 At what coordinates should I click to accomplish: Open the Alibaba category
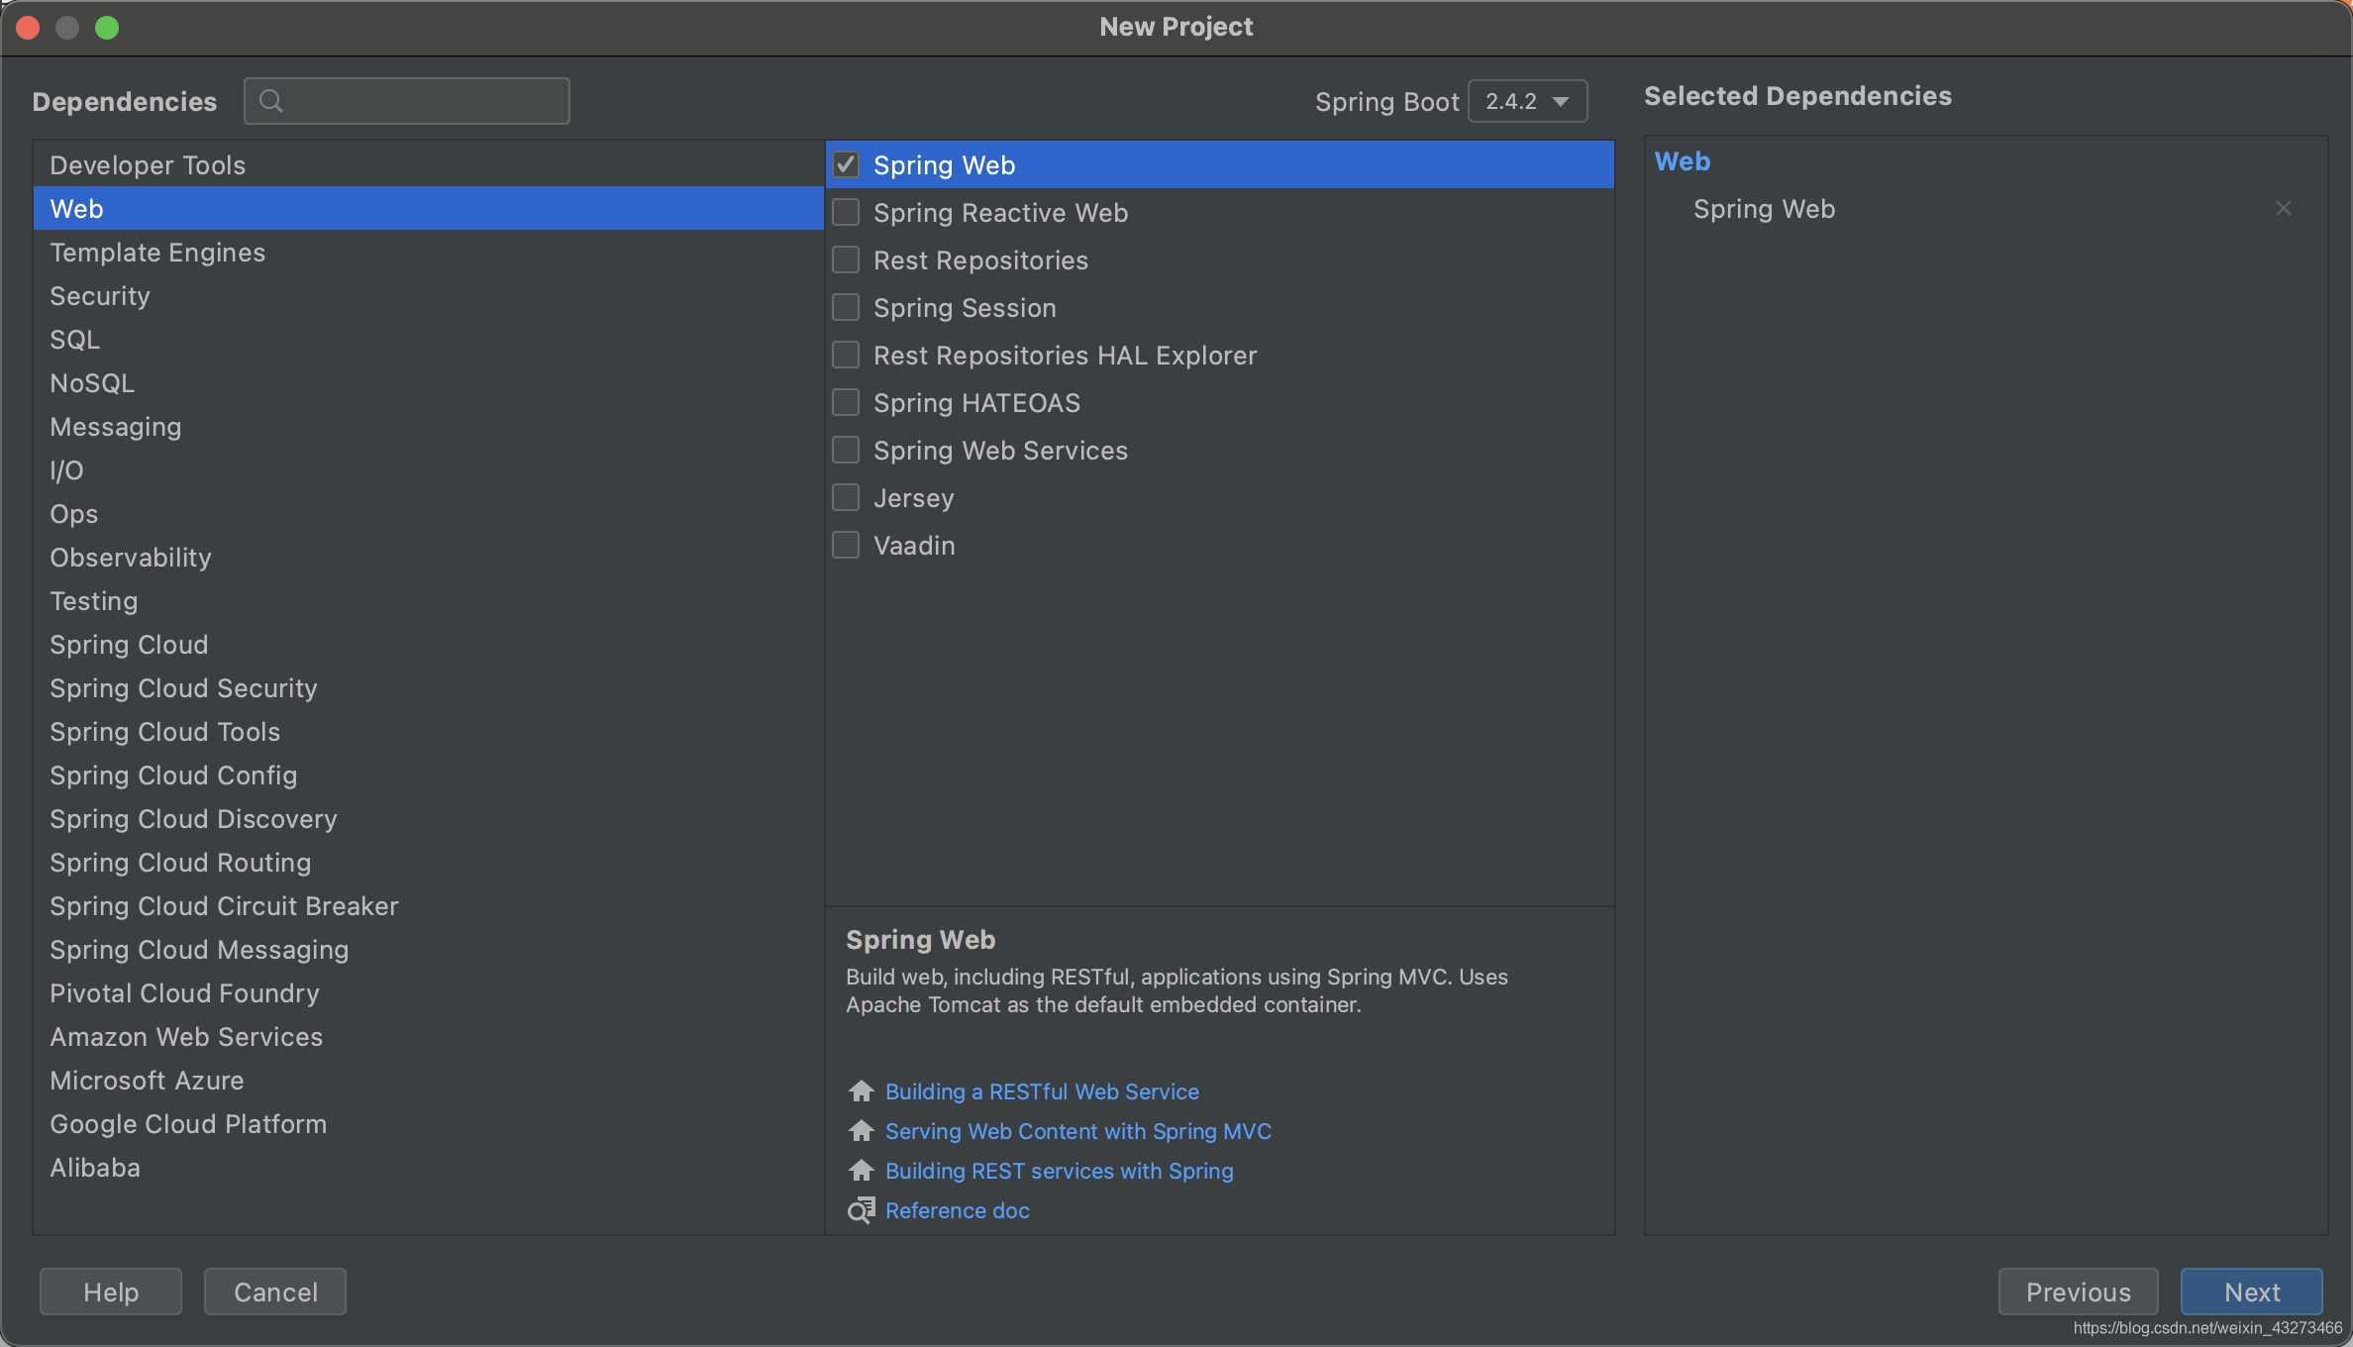click(428, 1167)
